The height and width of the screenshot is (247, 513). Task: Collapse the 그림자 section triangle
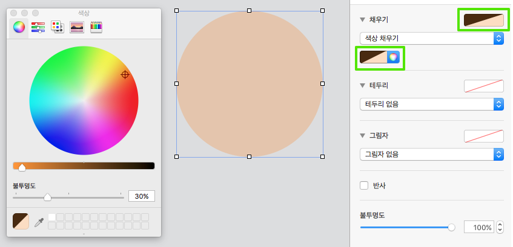click(x=362, y=136)
